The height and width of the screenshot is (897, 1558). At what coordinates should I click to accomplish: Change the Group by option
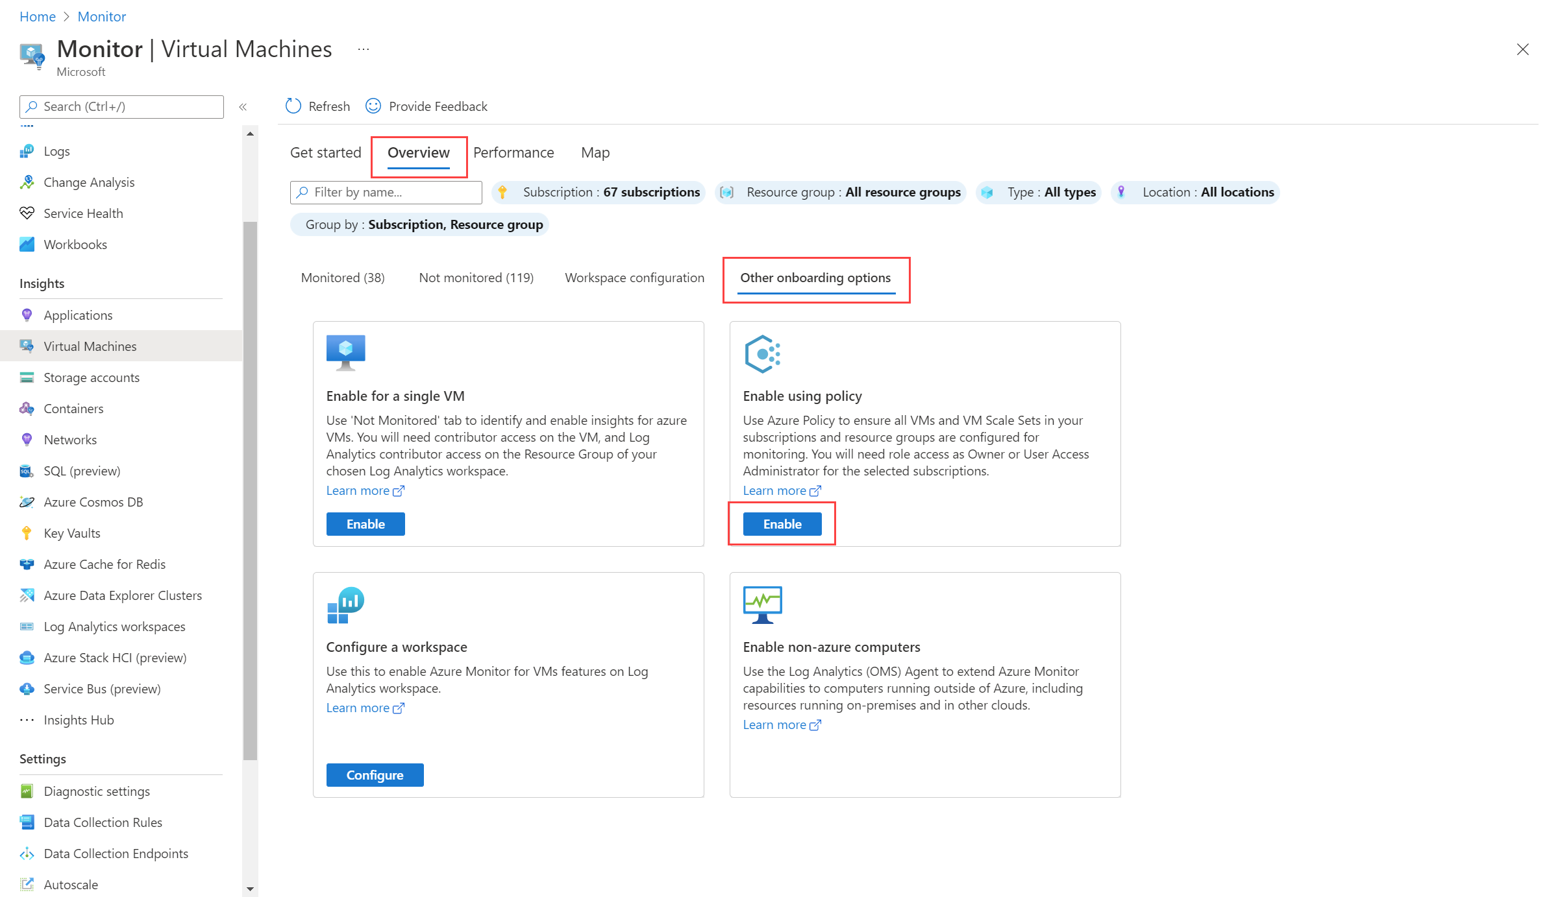420,224
